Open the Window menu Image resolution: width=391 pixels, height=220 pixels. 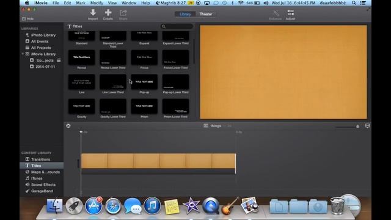[x=129, y=3]
